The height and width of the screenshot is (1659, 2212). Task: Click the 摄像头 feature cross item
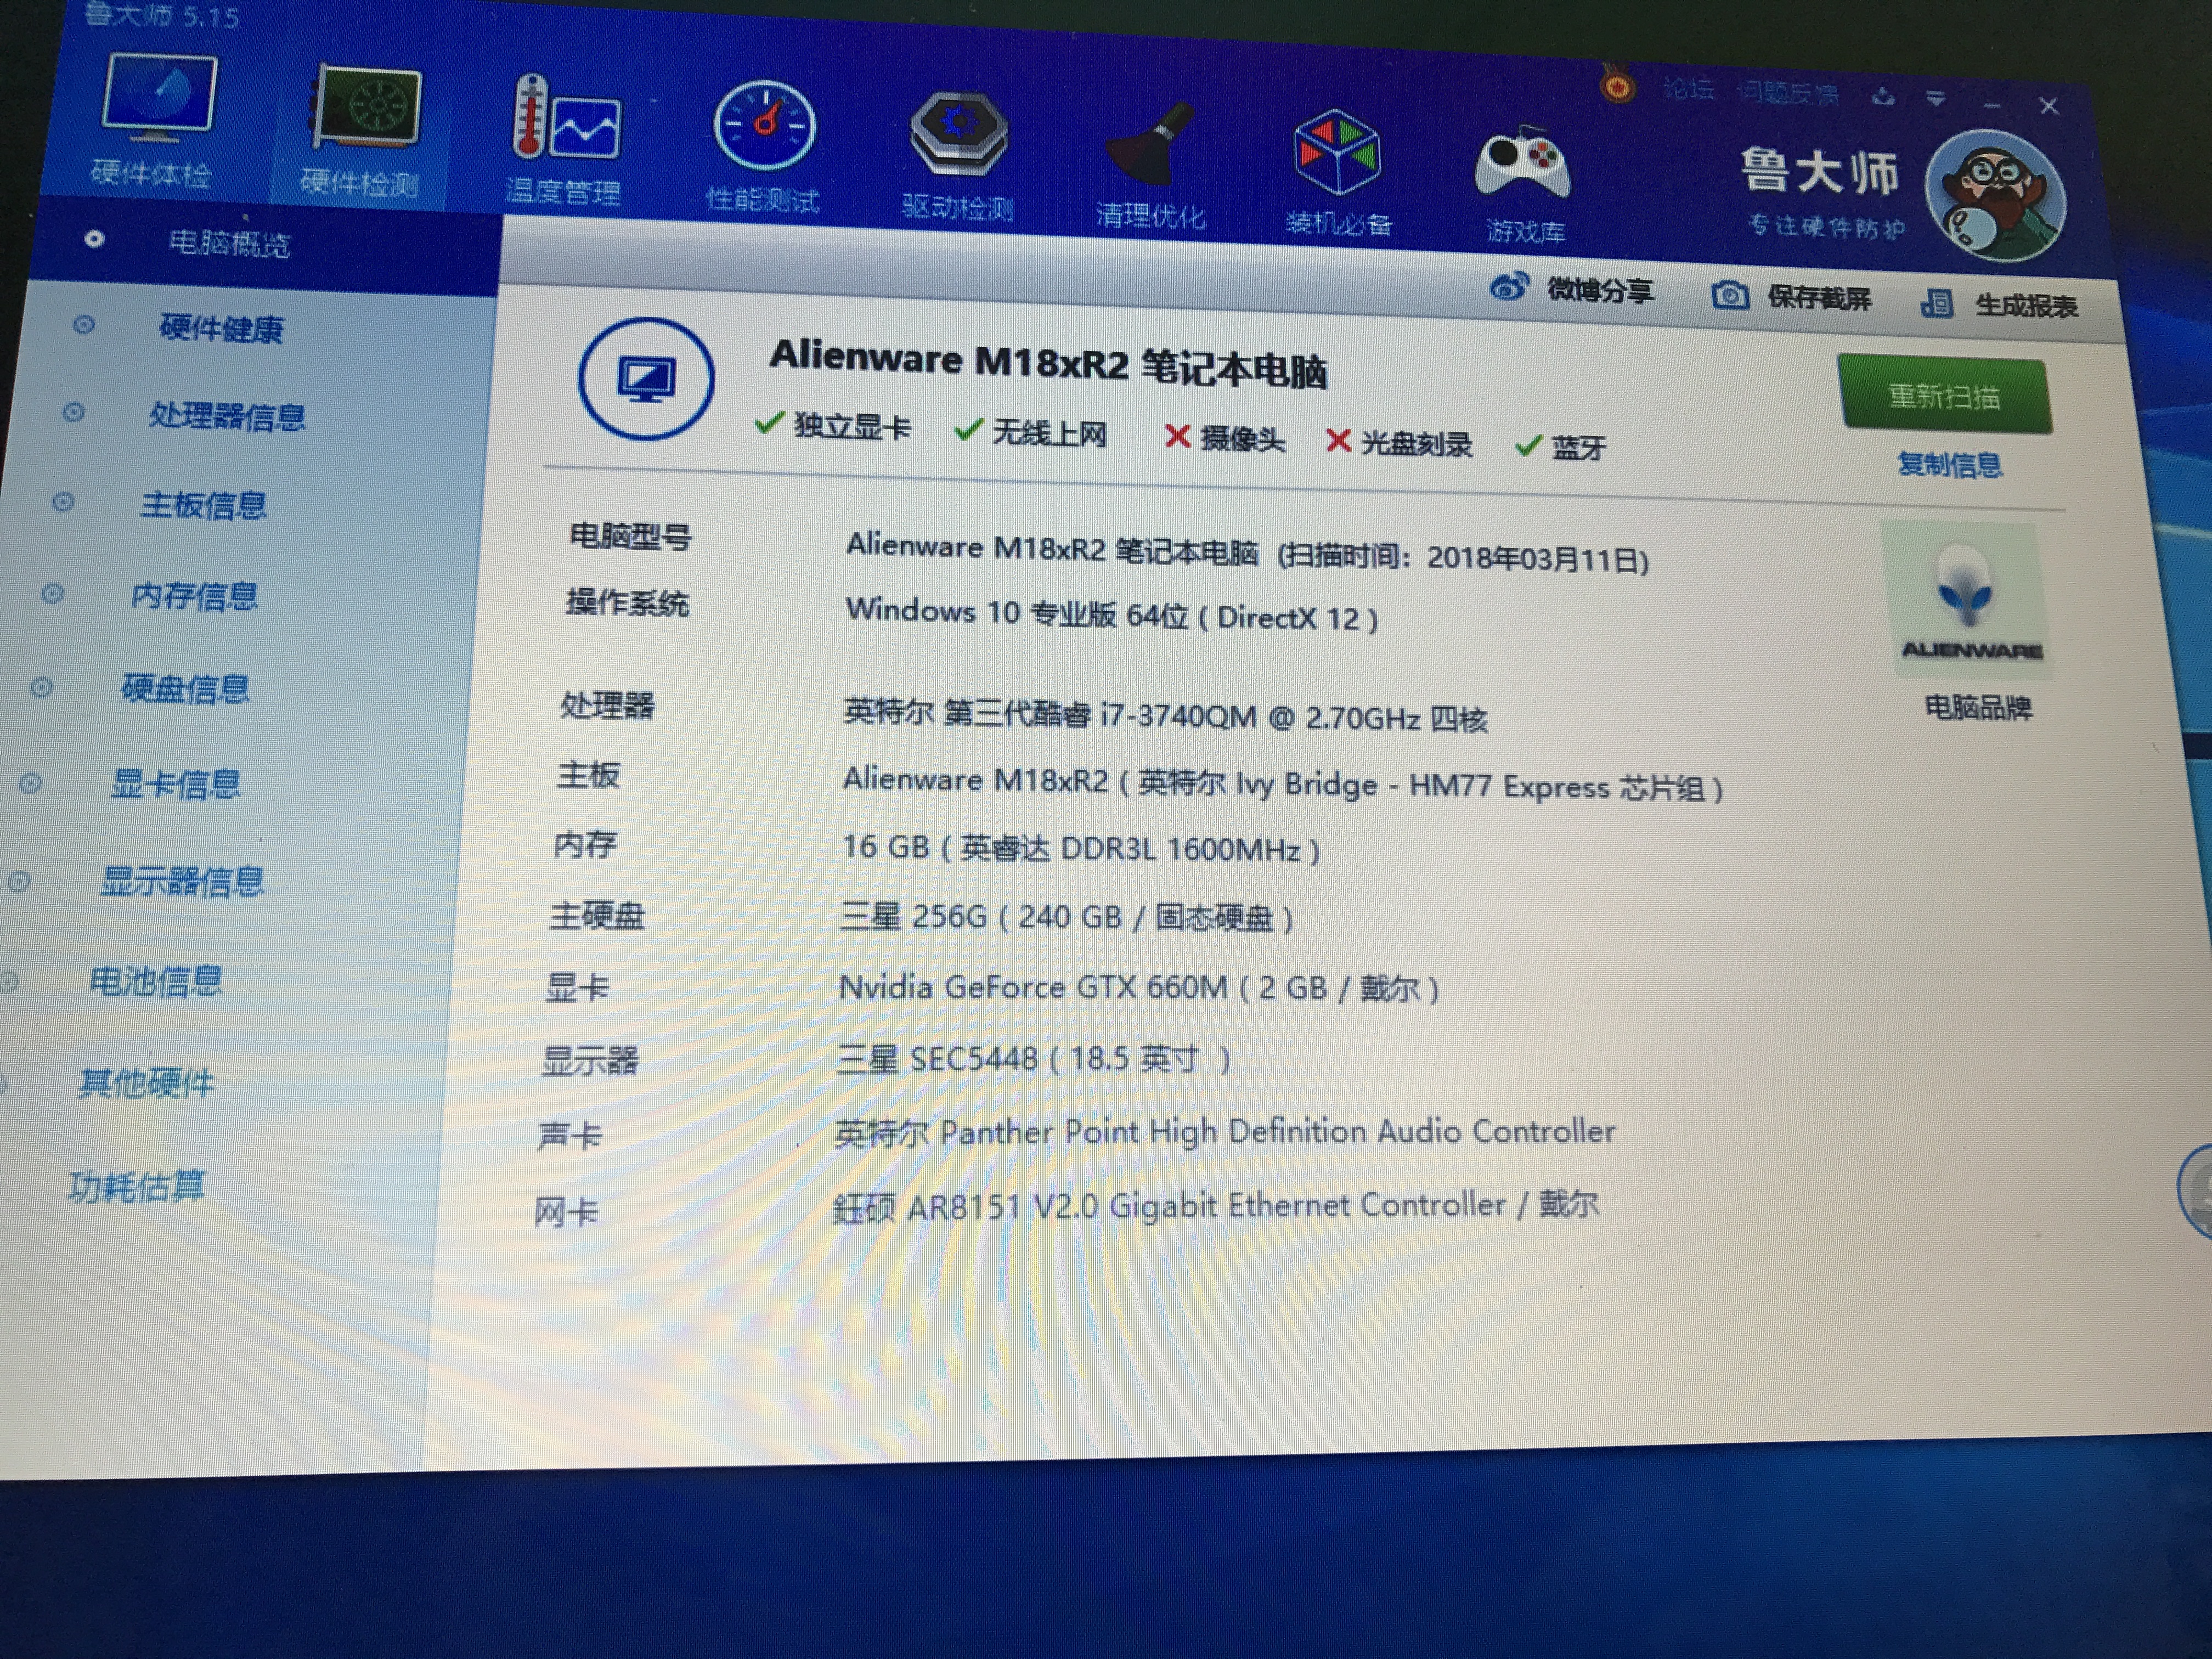click(1225, 438)
